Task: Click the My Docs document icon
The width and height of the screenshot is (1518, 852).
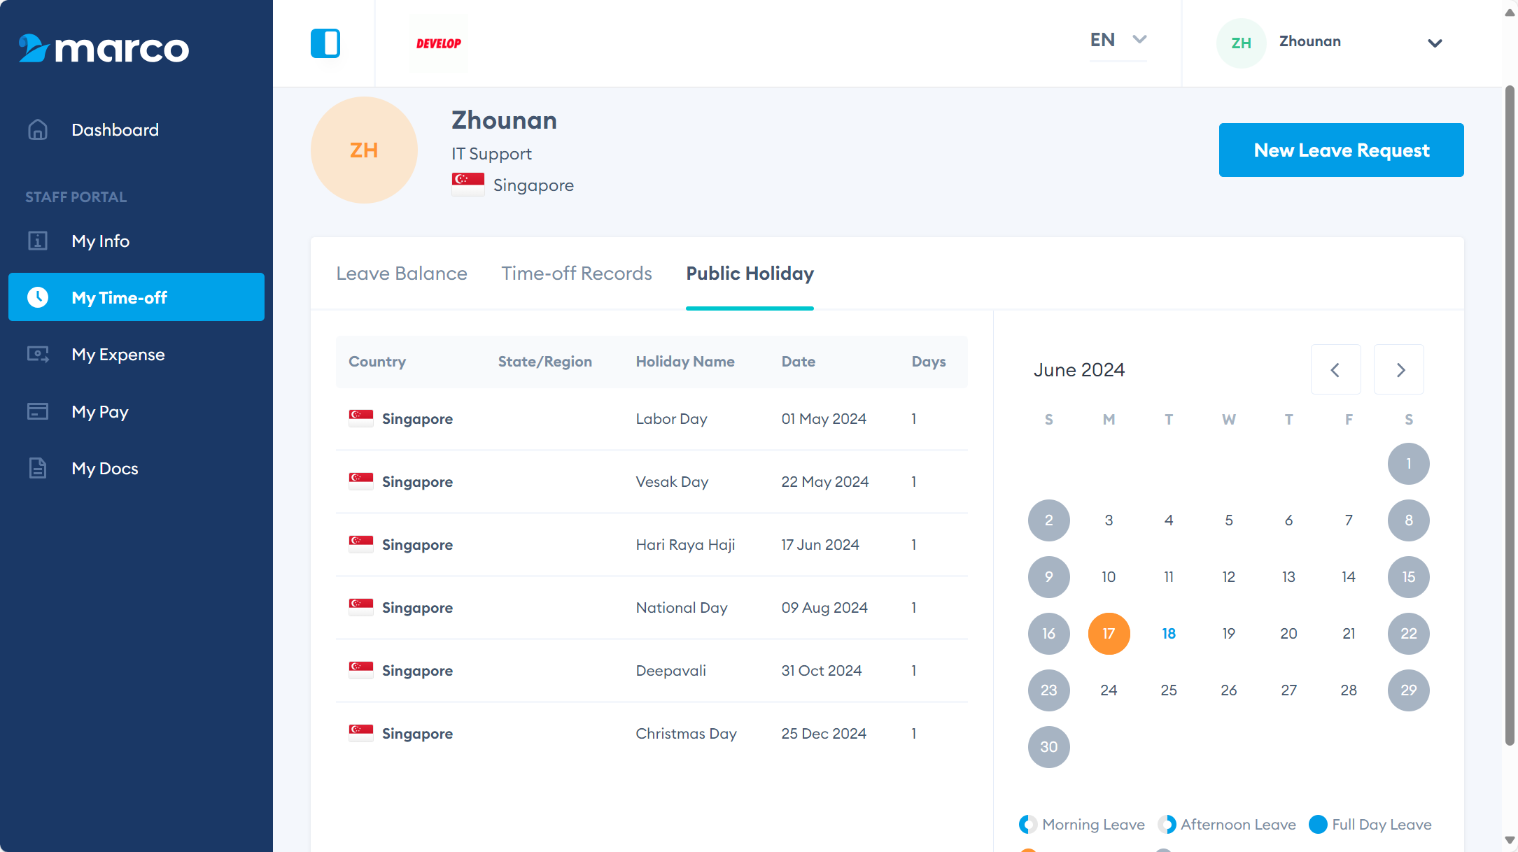Action: pos(38,468)
